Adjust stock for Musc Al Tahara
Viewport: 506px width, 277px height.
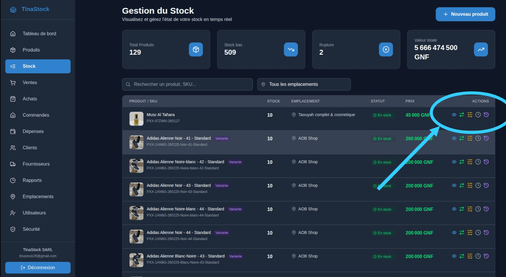470,115
